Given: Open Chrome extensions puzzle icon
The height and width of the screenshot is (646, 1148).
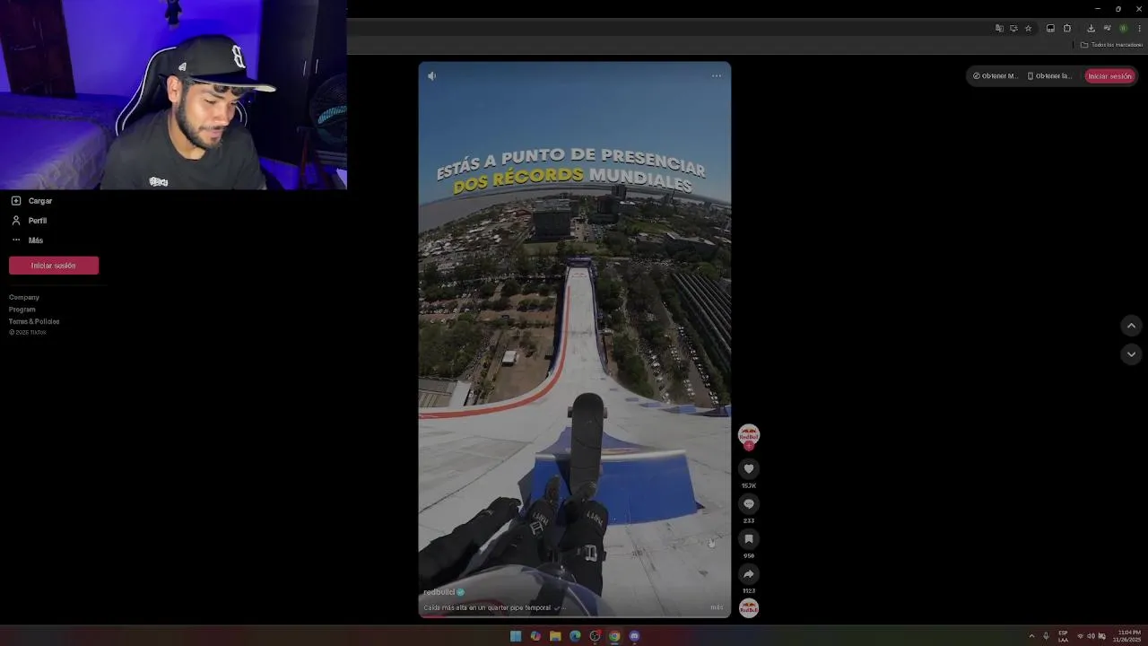Looking at the screenshot, I should pyautogui.click(x=1067, y=28).
